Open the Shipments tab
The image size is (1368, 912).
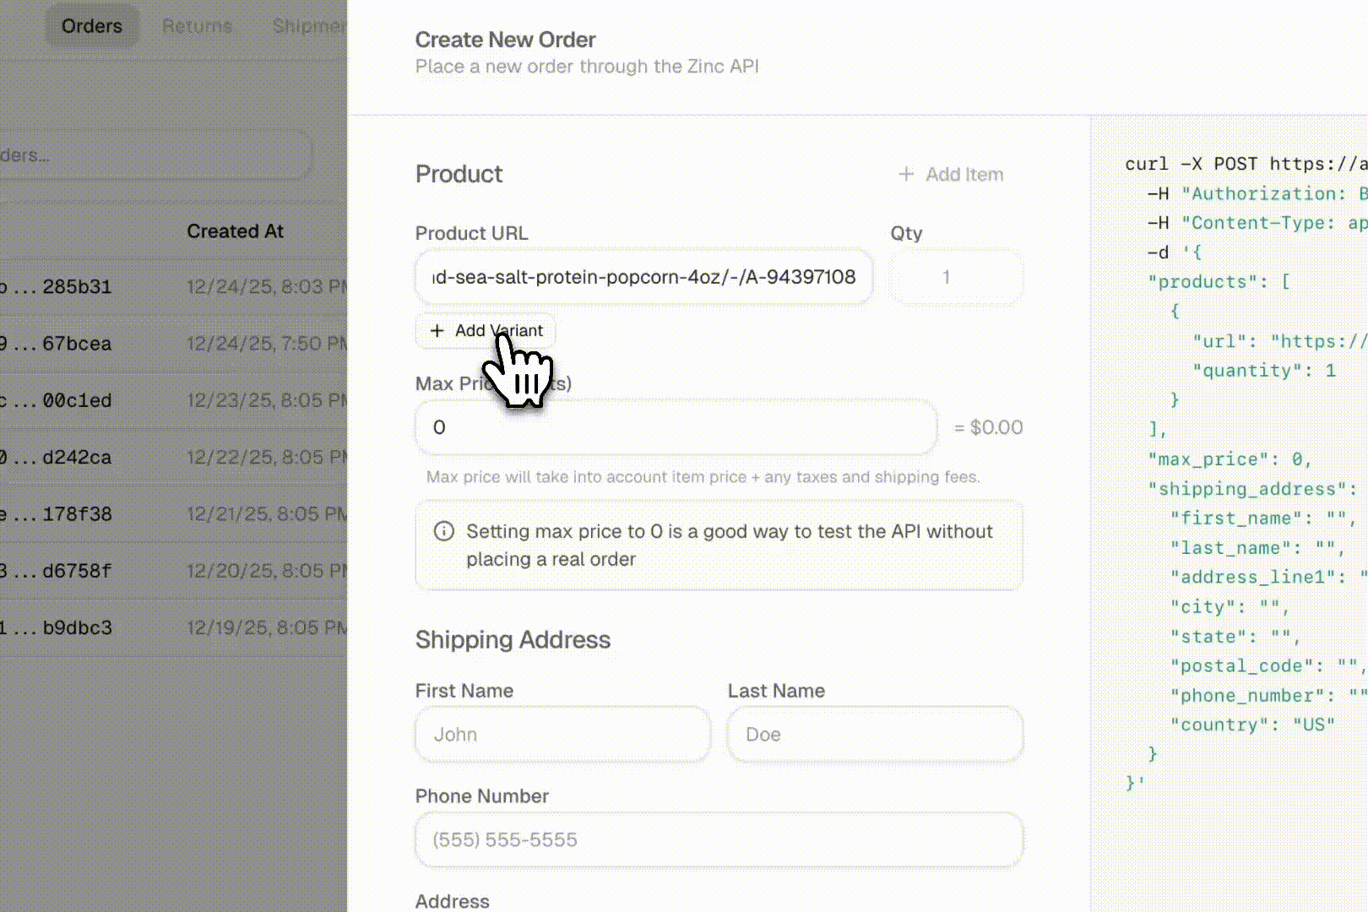pyautogui.click(x=310, y=25)
